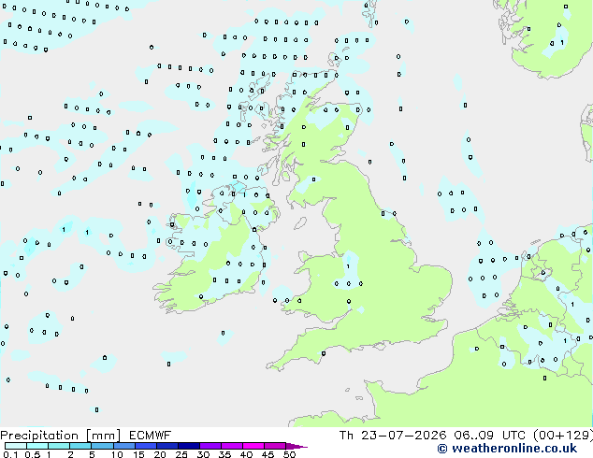This screenshot has height=458, width=593.
Task: Click the '06..09 UTC' time range text
Action: click(x=490, y=436)
